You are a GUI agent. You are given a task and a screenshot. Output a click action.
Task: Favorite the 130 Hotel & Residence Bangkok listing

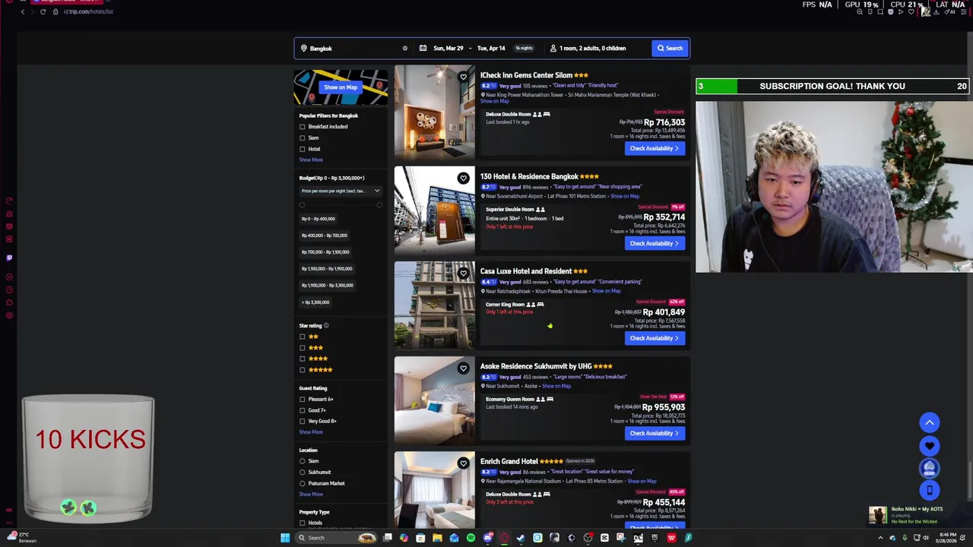(x=463, y=179)
